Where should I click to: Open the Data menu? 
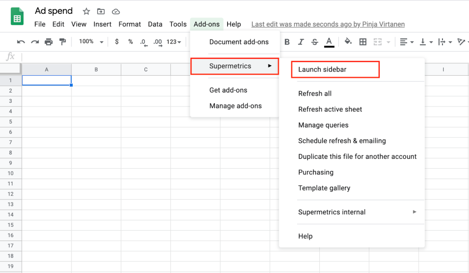tap(155, 24)
